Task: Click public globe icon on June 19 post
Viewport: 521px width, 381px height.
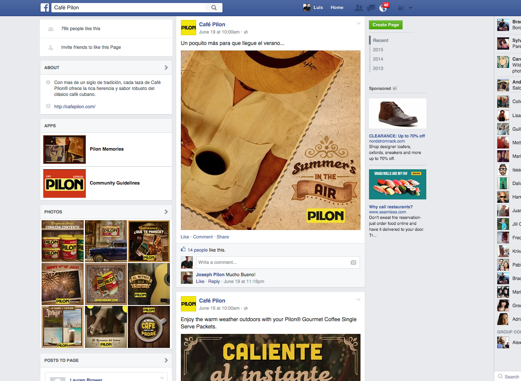Action: 245,32
